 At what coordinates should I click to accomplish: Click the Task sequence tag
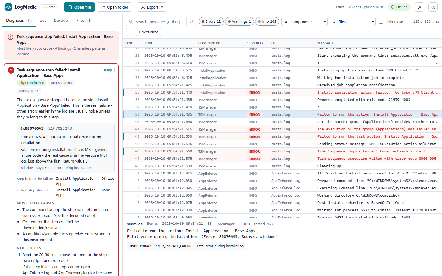point(61,83)
